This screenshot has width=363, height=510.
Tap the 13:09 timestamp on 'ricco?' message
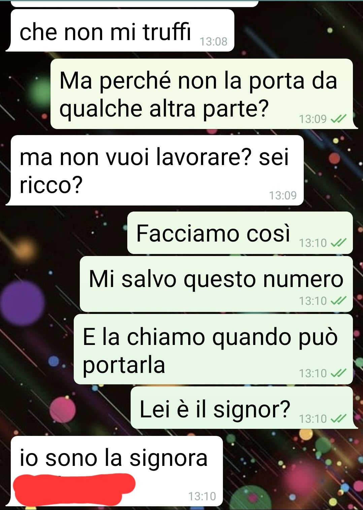tap(283, 195)
